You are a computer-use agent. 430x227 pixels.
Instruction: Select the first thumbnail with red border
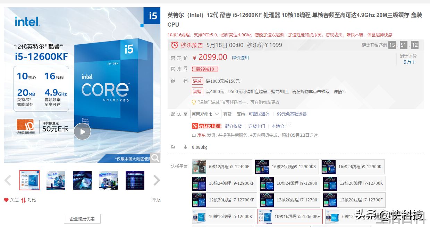(x=29, y=180)
